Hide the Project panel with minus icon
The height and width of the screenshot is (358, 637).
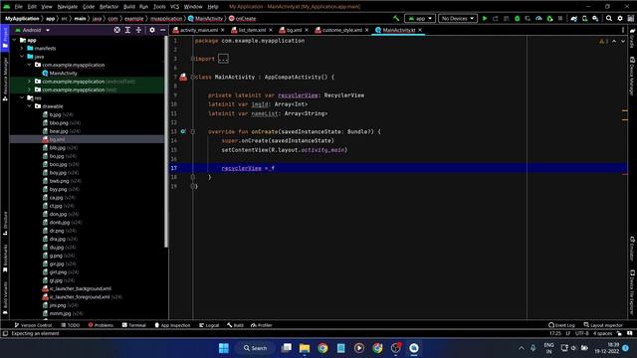click(163, 30)
